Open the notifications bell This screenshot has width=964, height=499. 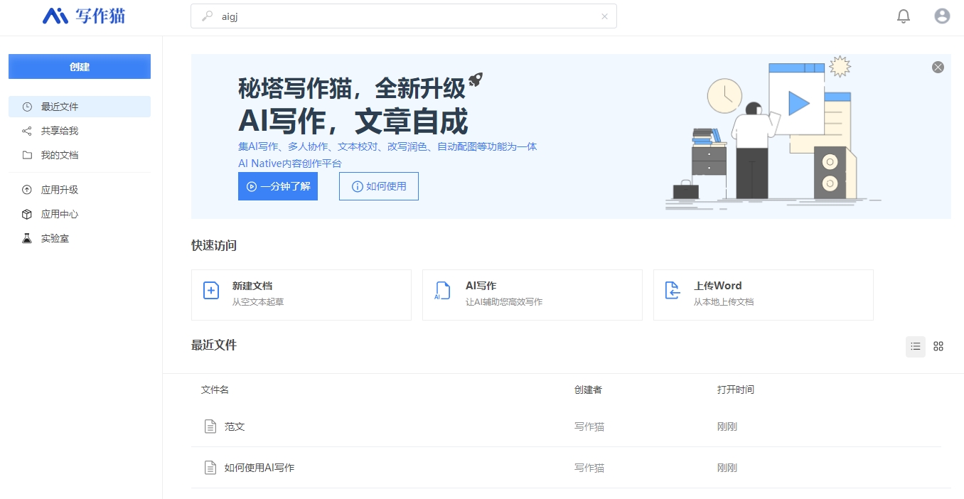[904, 16]
